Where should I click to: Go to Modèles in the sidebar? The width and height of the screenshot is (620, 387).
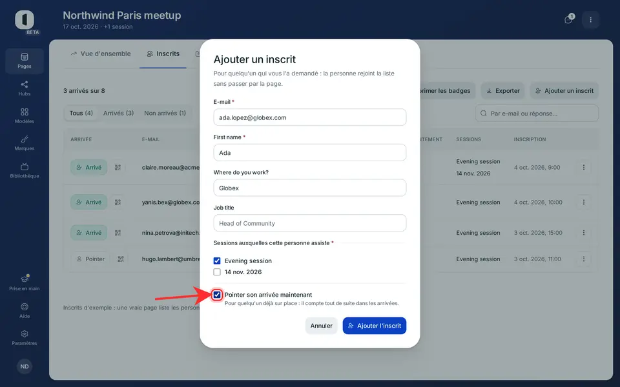(24, 115)
